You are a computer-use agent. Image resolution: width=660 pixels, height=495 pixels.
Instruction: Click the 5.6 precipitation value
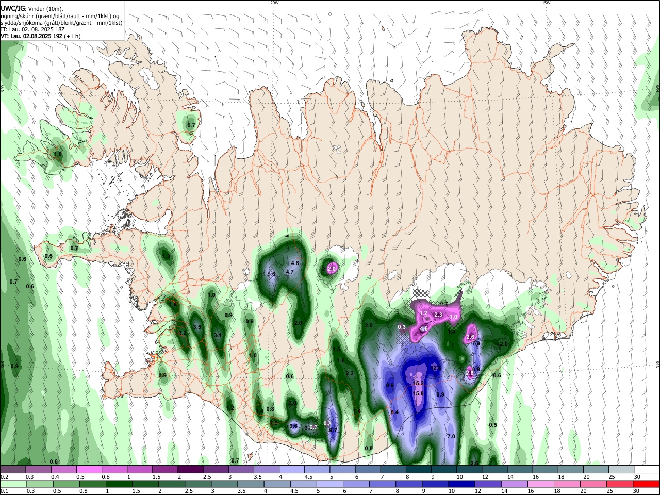pyautogui.click(x=271, y=274)
